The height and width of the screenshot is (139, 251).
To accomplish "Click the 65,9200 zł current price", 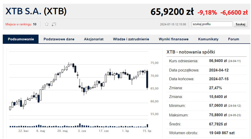I will click(x=172, y=12).
